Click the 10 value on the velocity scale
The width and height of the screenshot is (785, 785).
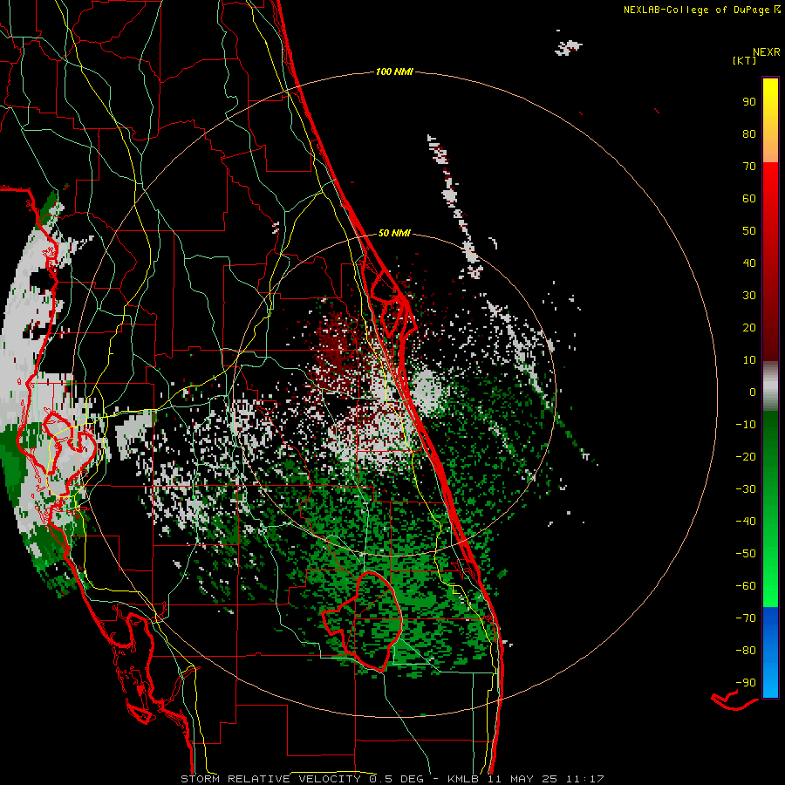pos(749,360)
